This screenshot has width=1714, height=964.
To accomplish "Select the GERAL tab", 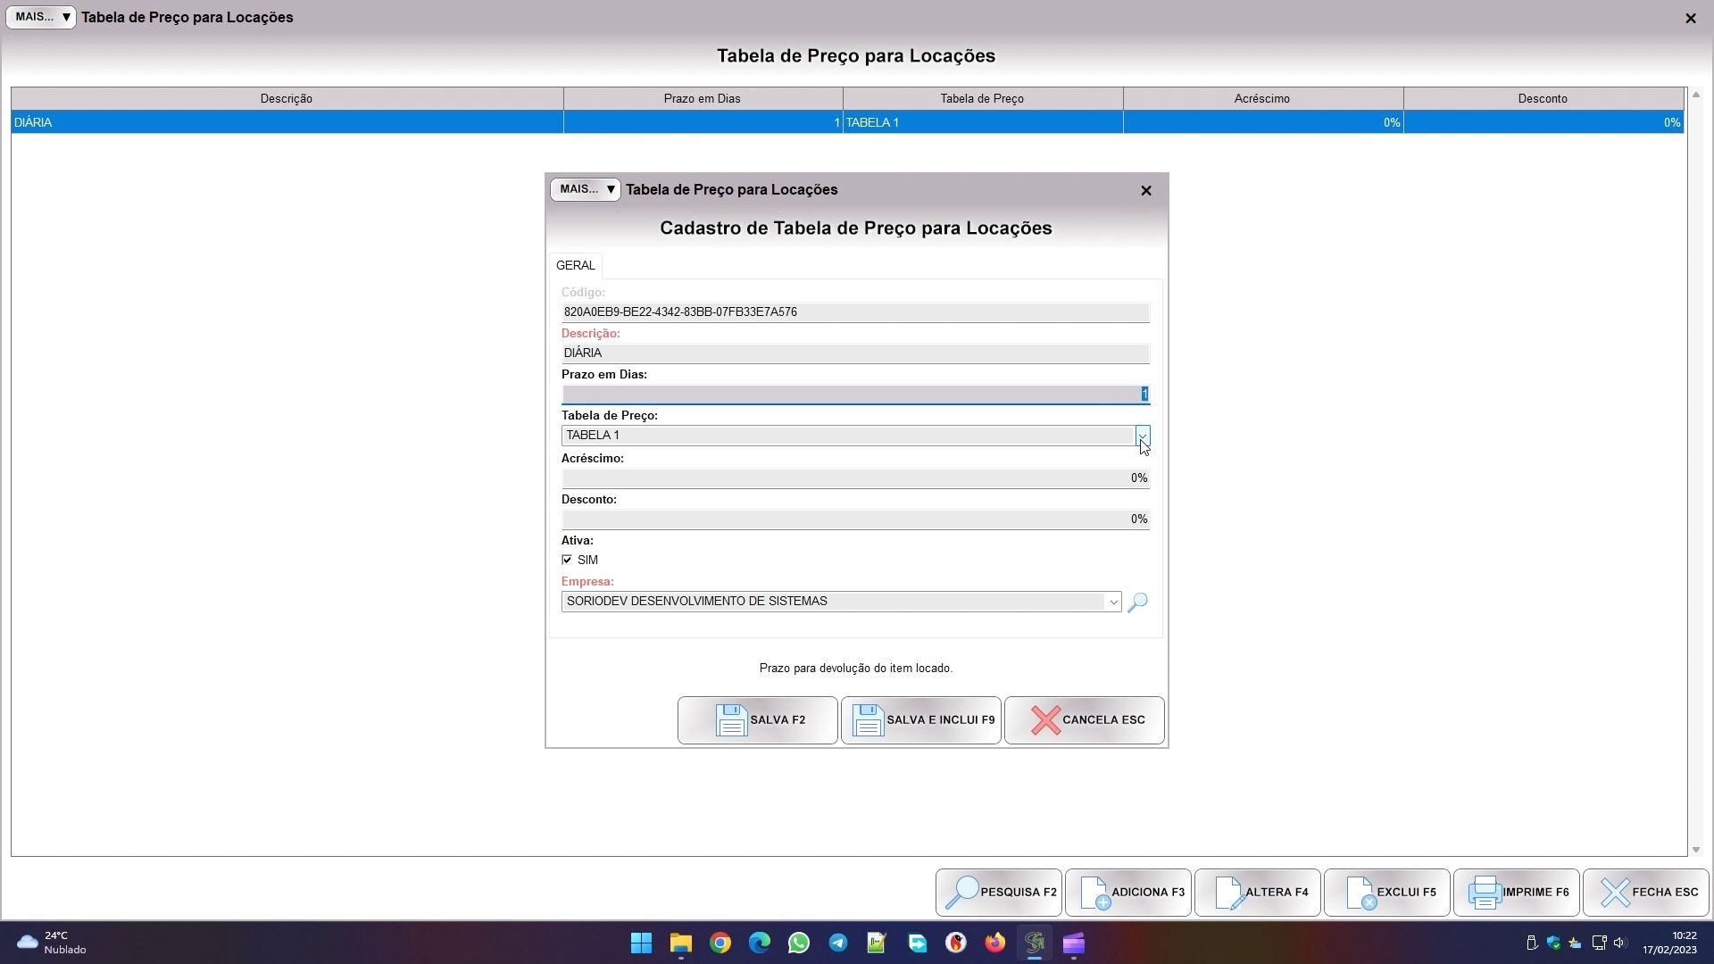I will pyautogui.click(x=576, y=266).
